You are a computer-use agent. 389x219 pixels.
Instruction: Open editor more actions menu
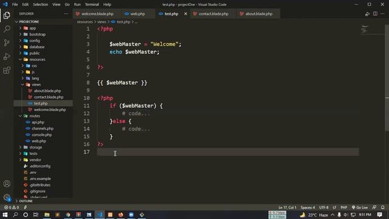(x=382, y=13)
